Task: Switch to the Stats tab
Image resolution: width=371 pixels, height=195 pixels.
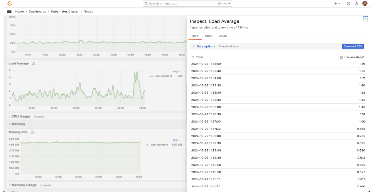Action: coord(208,36)
